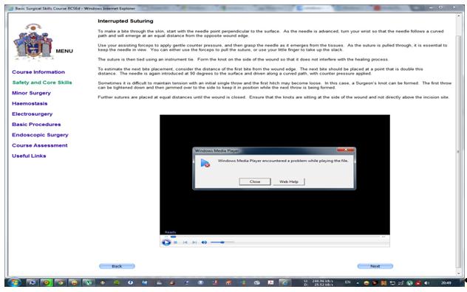Screen dimensions: 467x292
Task: Go Back to previous page
Action: pyautogui.click(x=117, y=266)
